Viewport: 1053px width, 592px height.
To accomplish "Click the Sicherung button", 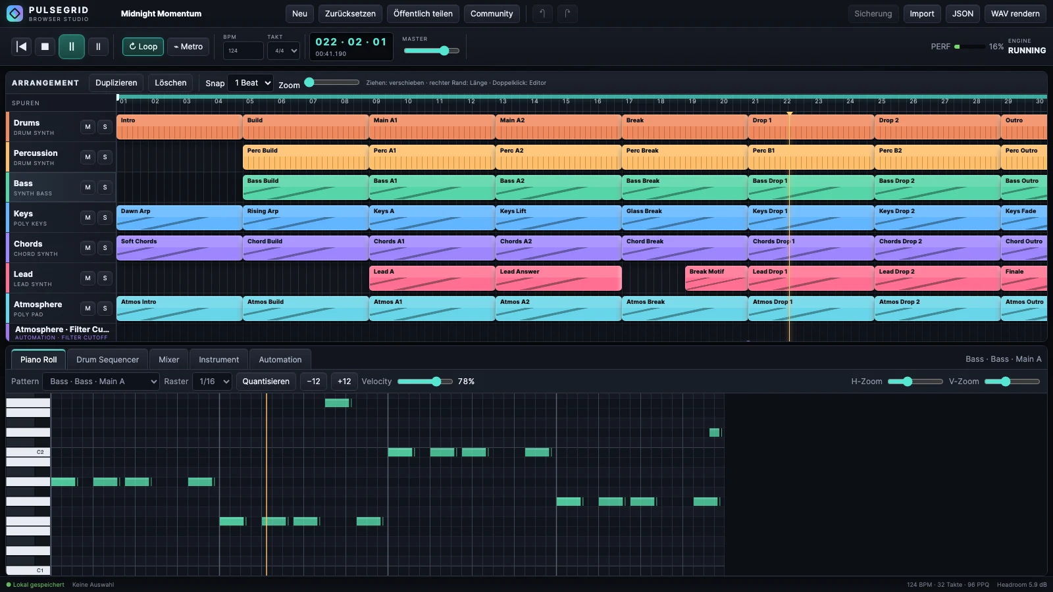I will 873,14.
